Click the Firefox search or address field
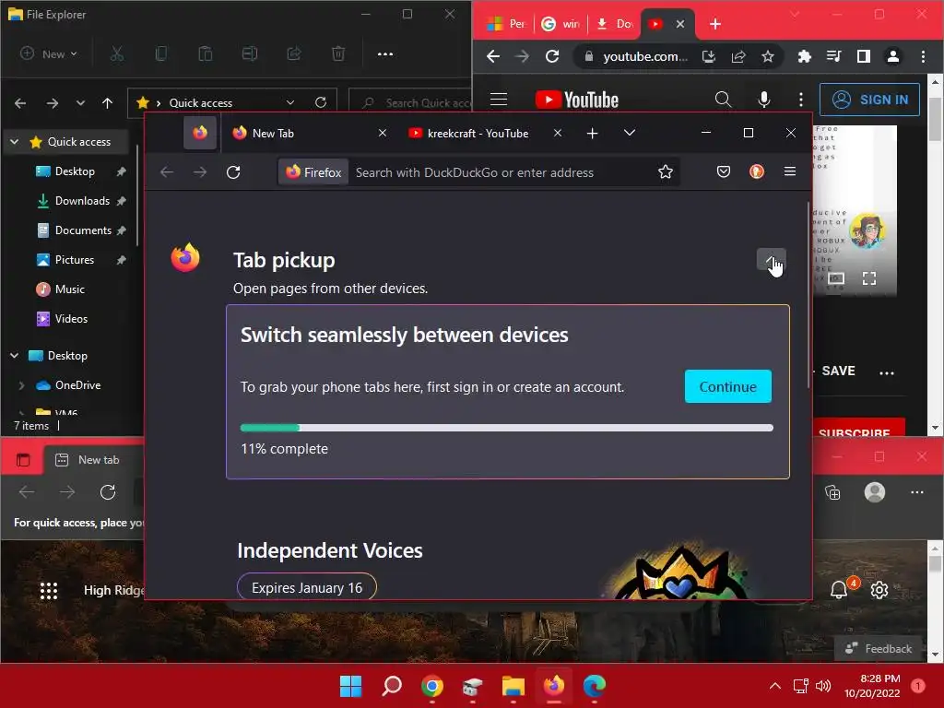 click(478, 172)
